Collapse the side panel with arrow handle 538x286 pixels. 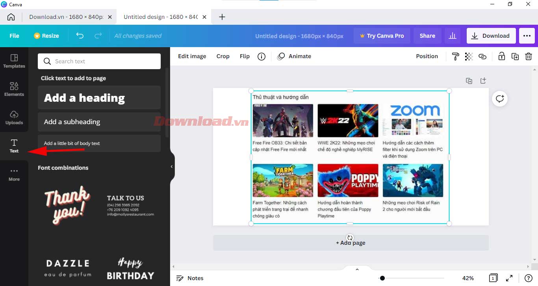pos(172,167)
